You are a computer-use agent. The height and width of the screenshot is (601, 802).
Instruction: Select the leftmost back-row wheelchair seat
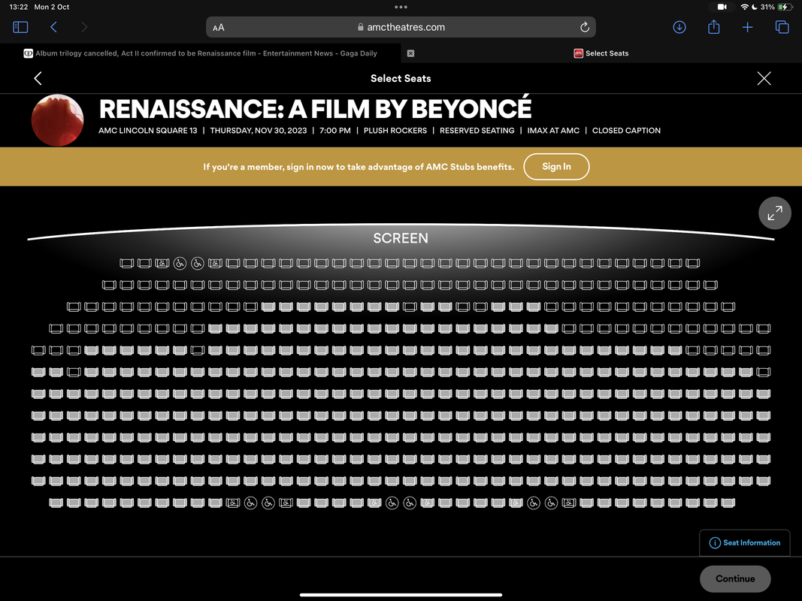(x=250, y=503)
